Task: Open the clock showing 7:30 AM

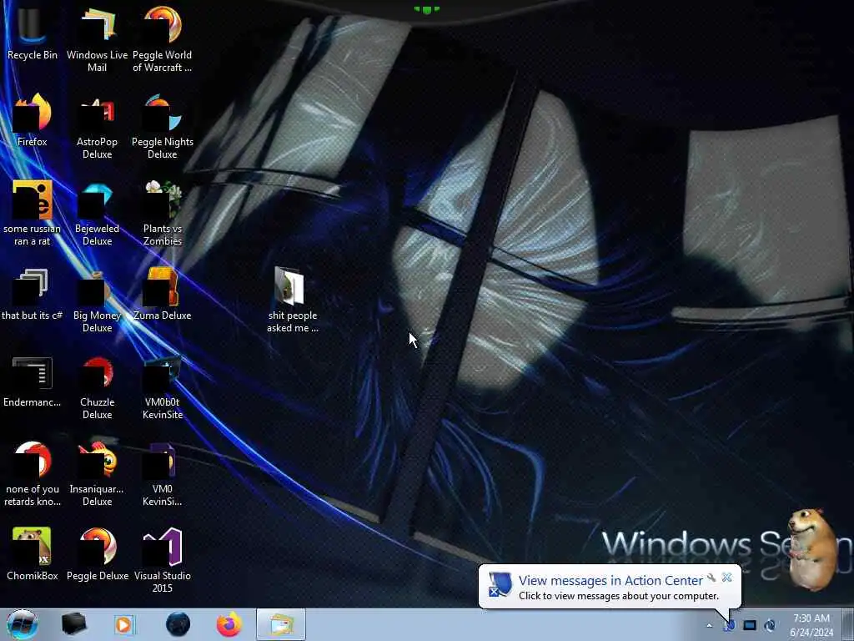Action: [811, 625]
